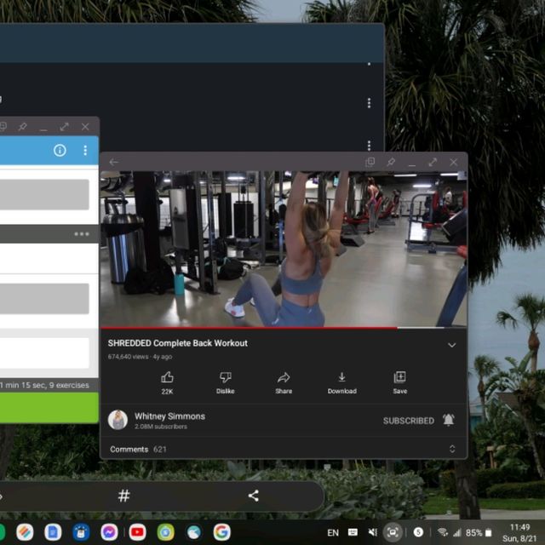Save the video to a playlist
The image size is (545, 545).
pos(399,377)
